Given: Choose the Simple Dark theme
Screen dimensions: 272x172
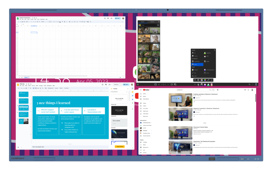Looking at the screenshot, I should point(119,110).
